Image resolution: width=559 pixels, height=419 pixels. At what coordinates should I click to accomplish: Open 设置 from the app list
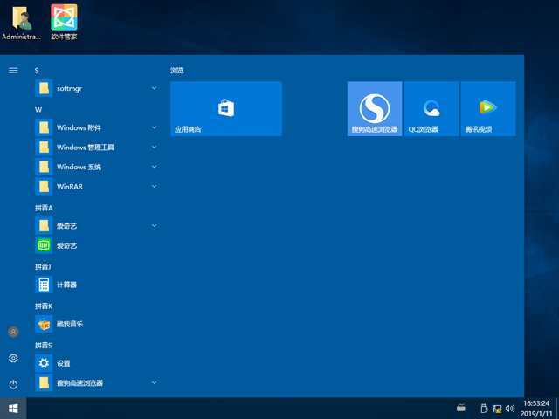pos(63,363)
